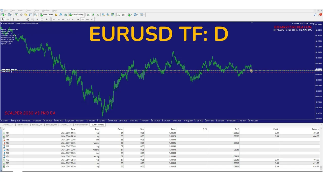
Task: Open the notifications chat bubble
Action: coord(320,15)
